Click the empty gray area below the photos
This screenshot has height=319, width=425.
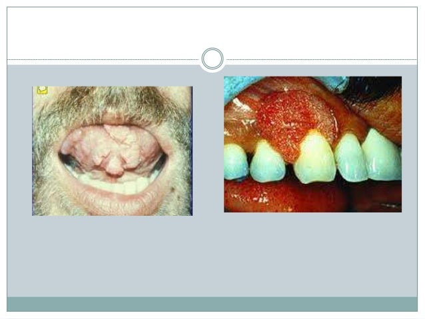pos(212,256)
